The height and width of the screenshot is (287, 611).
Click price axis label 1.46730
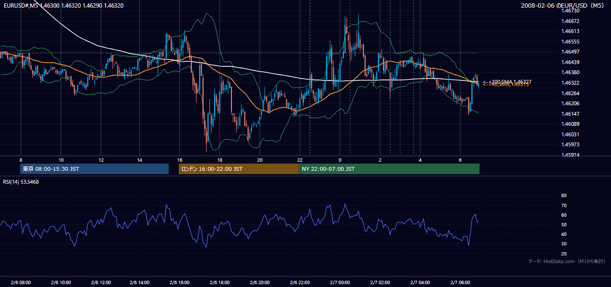[571, 11]
